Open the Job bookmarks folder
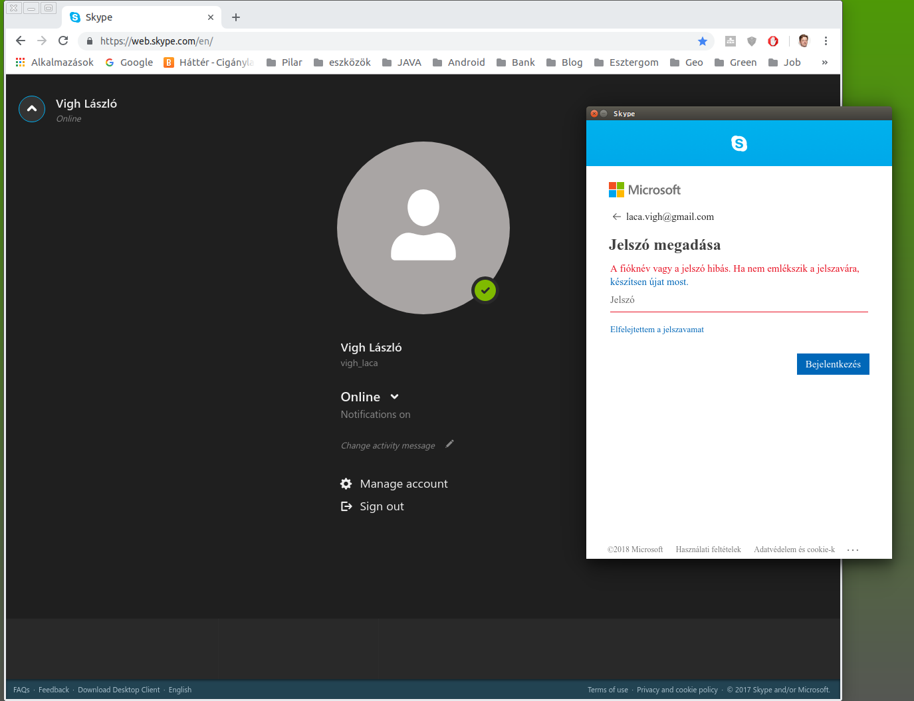The image size is (914, 701). (784, 62)
